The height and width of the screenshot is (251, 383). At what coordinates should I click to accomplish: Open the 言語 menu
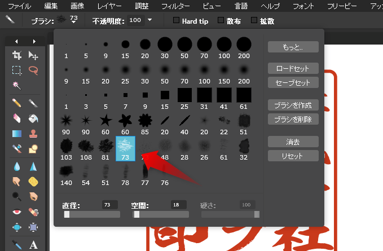click(x=241, y=6)
